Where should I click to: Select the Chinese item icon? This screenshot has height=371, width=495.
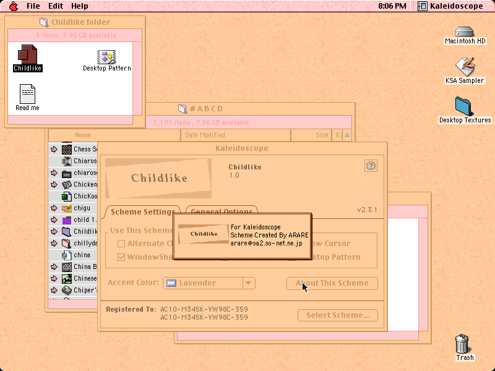point(67,279)
